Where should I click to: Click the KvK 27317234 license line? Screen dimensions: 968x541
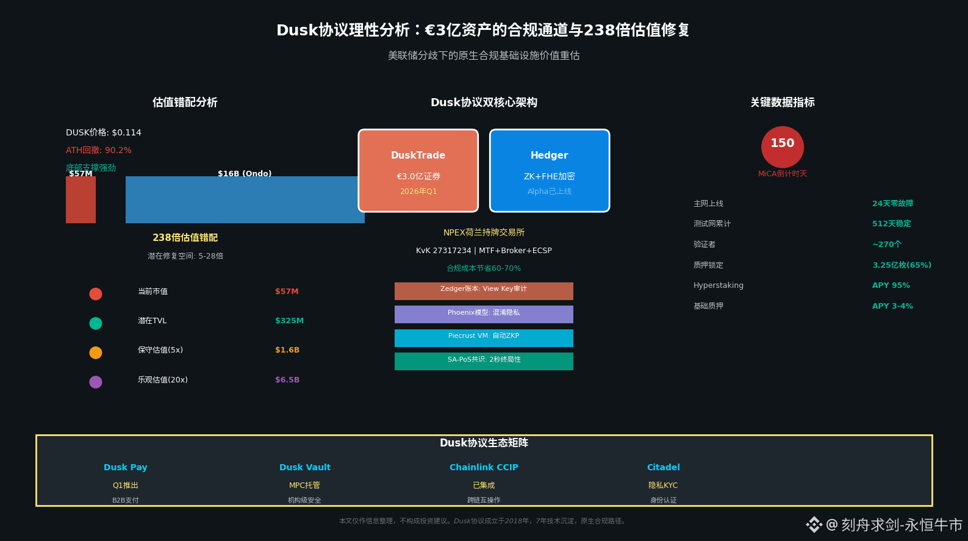pyautogui.click(x=484, y=251)
